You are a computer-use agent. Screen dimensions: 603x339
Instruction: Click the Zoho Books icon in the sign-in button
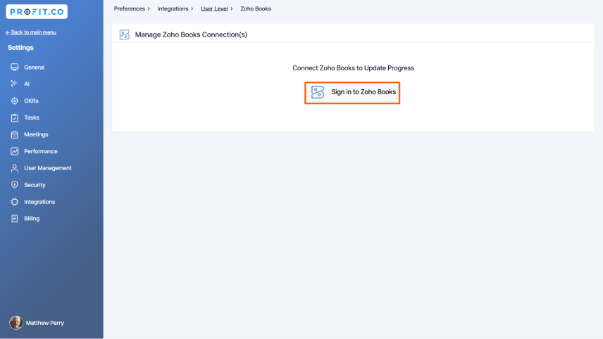coord(318,92)
